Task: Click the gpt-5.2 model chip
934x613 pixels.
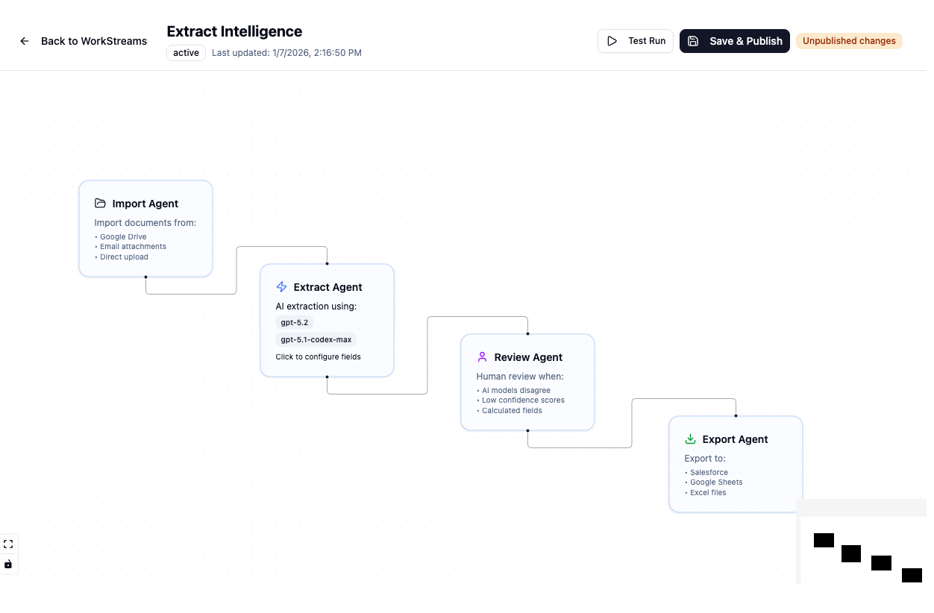Action: (x=294, y=322)
